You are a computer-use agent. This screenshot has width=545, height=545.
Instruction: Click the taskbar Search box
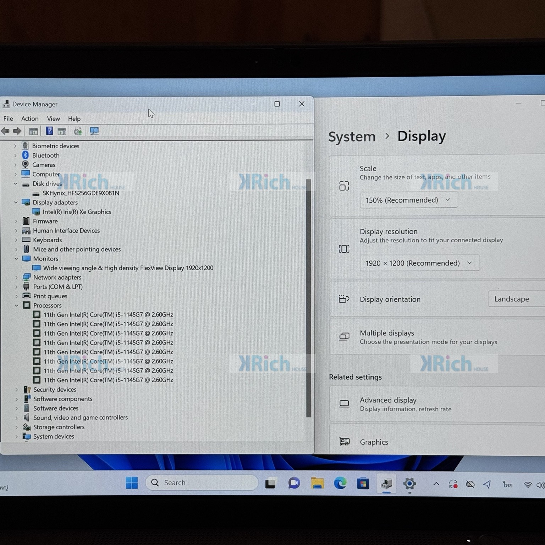202,483
